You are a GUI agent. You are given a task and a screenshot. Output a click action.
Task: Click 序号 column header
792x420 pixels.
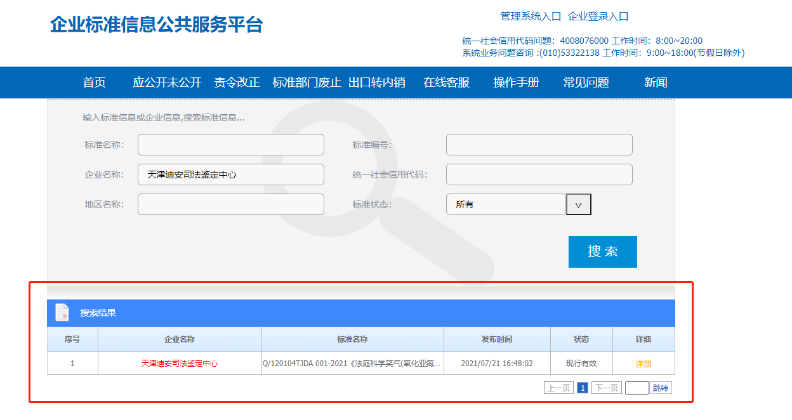pos(72,339)
